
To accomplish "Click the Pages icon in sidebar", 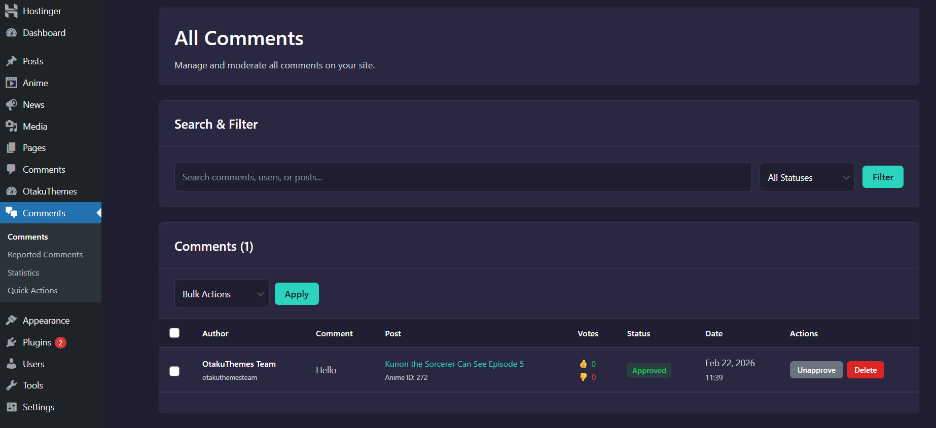I will (x=12, y=148).
